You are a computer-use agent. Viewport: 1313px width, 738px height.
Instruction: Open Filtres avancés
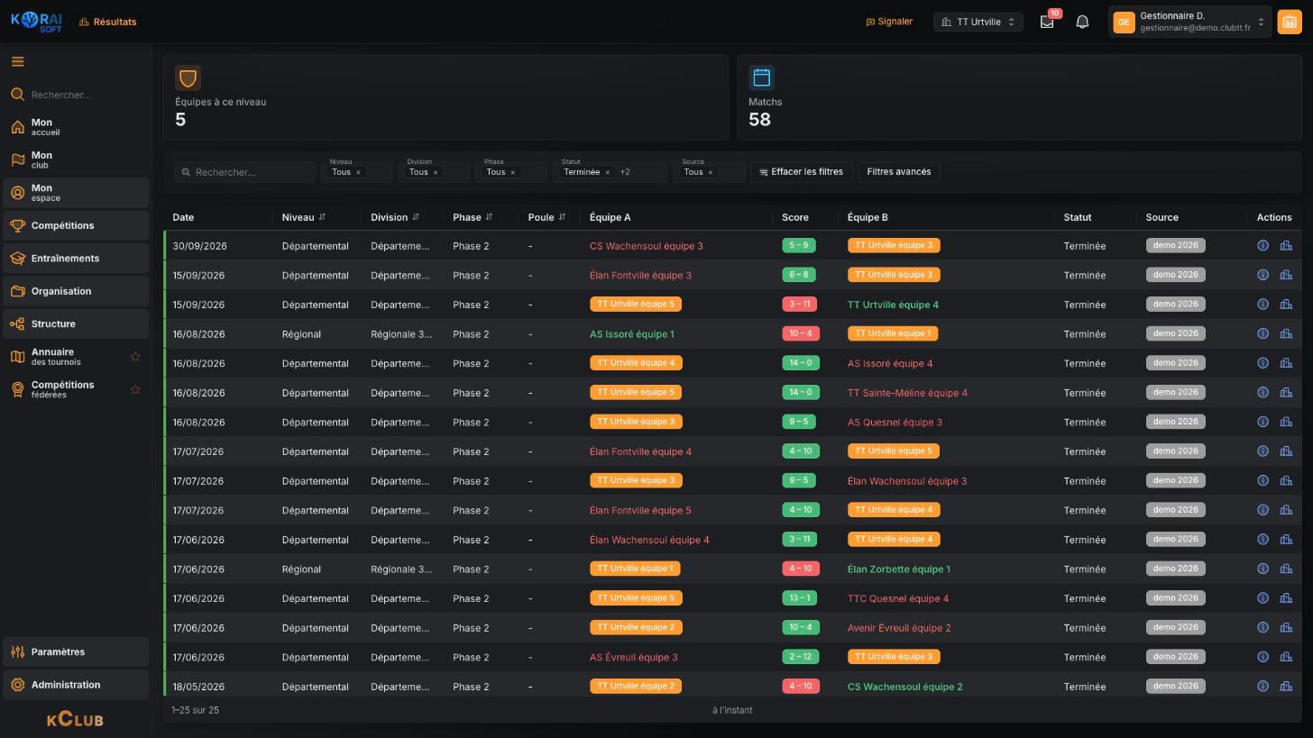tap(899, 172)
